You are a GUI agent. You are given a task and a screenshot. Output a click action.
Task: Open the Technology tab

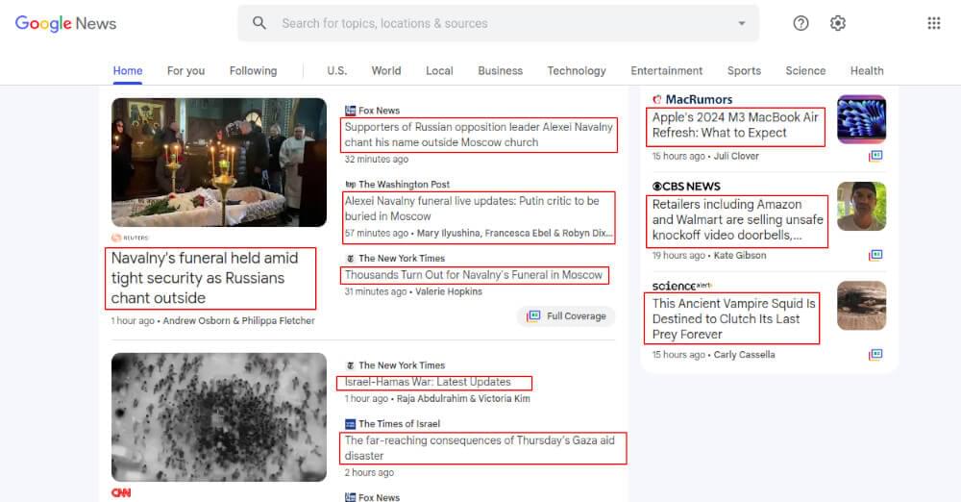(x=576, y=70)
